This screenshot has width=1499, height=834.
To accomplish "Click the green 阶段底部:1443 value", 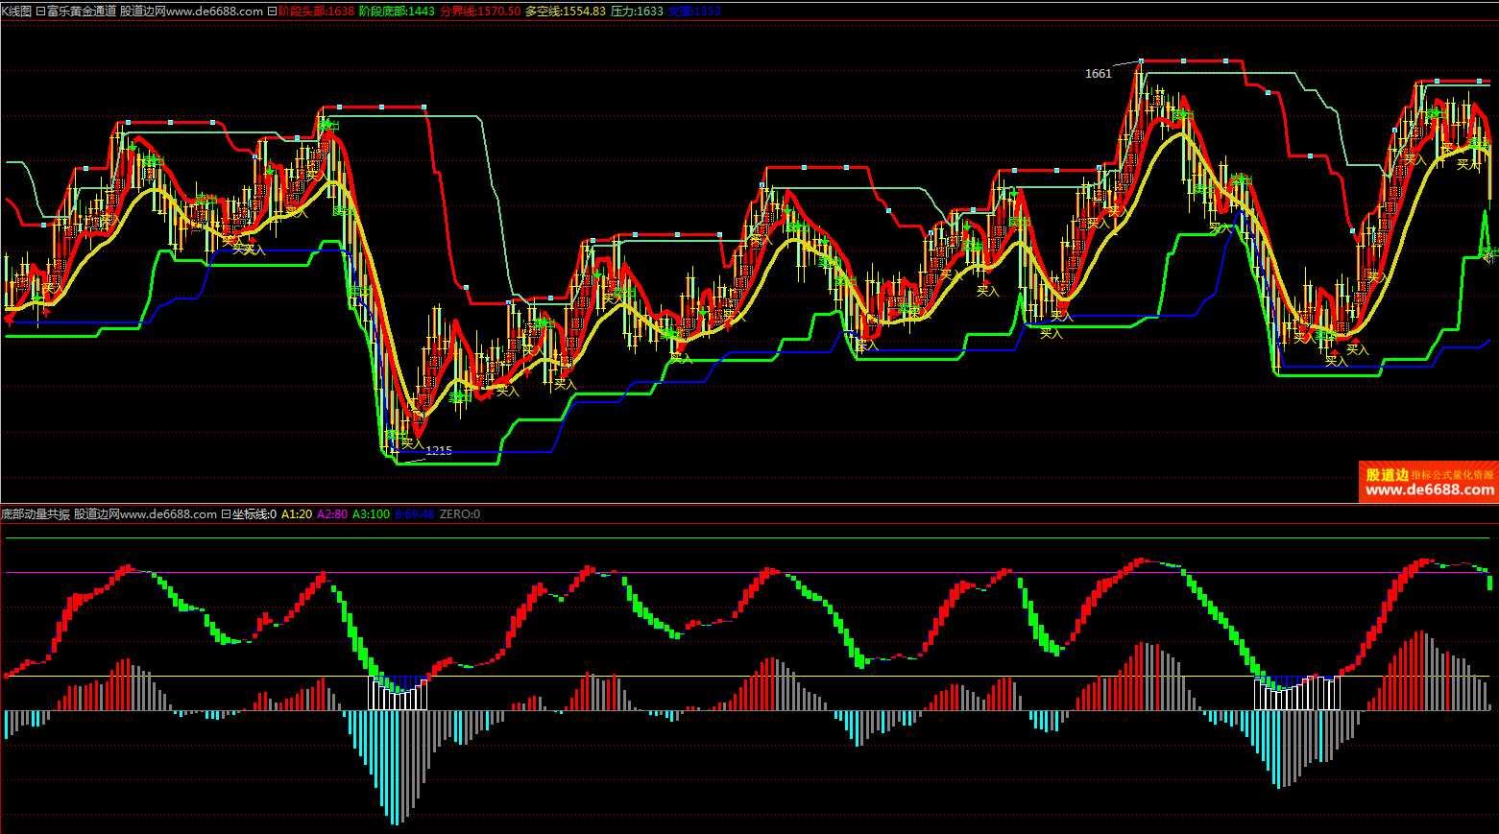I will [397, 12].
